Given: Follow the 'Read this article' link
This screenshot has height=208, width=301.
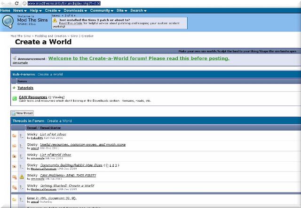Looking at the screenshot, I should click(x=71, y=23).
